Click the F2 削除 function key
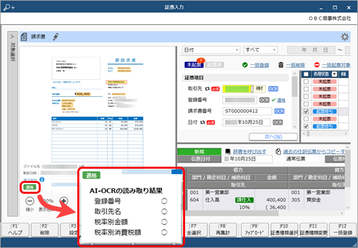Screen dimensions: 358x248 tap(45, 230)
